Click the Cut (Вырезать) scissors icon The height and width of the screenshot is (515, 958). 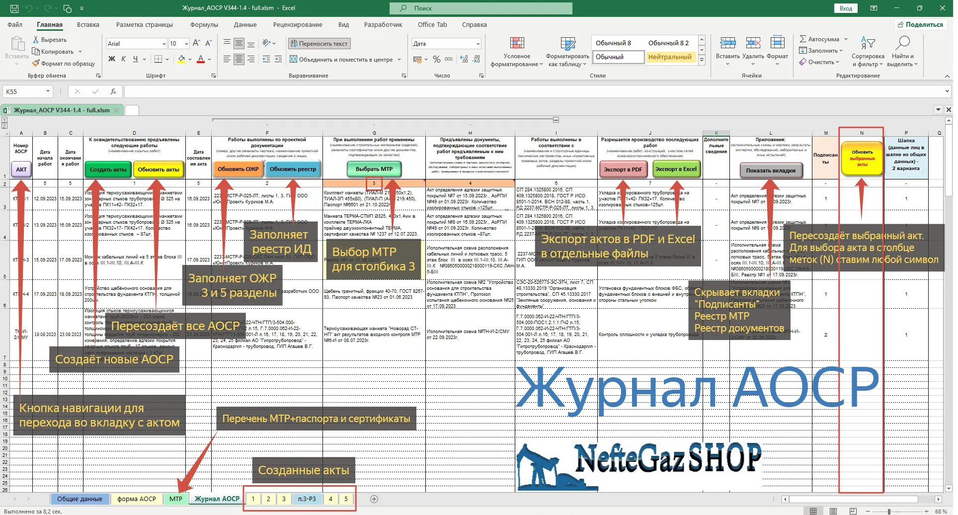[36, 40]
